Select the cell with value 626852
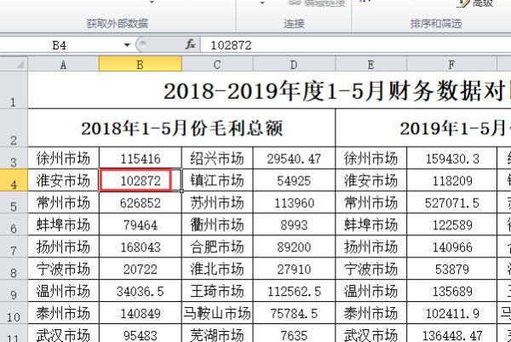Viewport: 511px width, 342px height. 141,202
